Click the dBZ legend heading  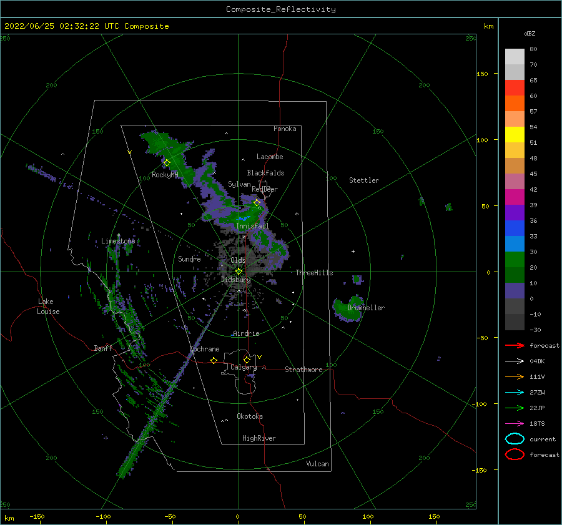(530, 34)
